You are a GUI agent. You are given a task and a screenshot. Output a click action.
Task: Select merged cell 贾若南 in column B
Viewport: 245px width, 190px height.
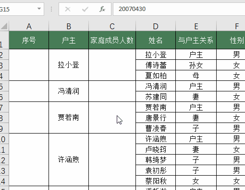[x=69, y=118]
